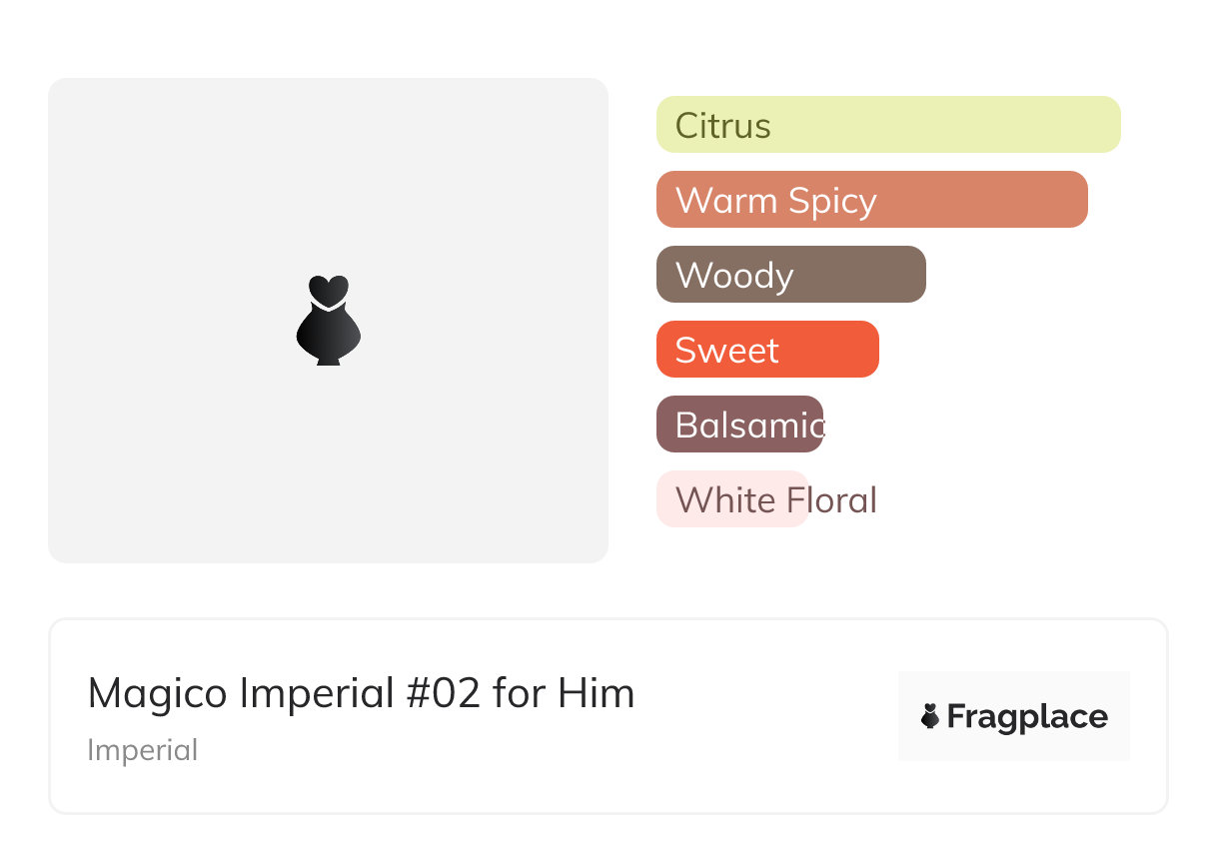Click the small bottle icon in Fragplace logo
This screenshot has height=863, width=1217.
pos(930,716)
